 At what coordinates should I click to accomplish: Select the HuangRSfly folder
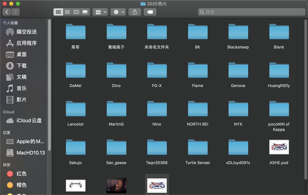[279, 70]
